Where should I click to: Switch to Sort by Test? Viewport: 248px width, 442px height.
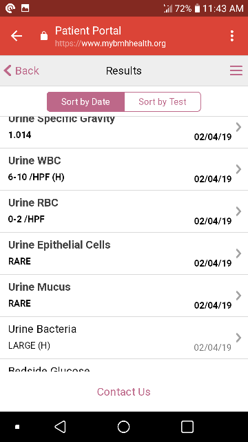click(x=163, y=102)
